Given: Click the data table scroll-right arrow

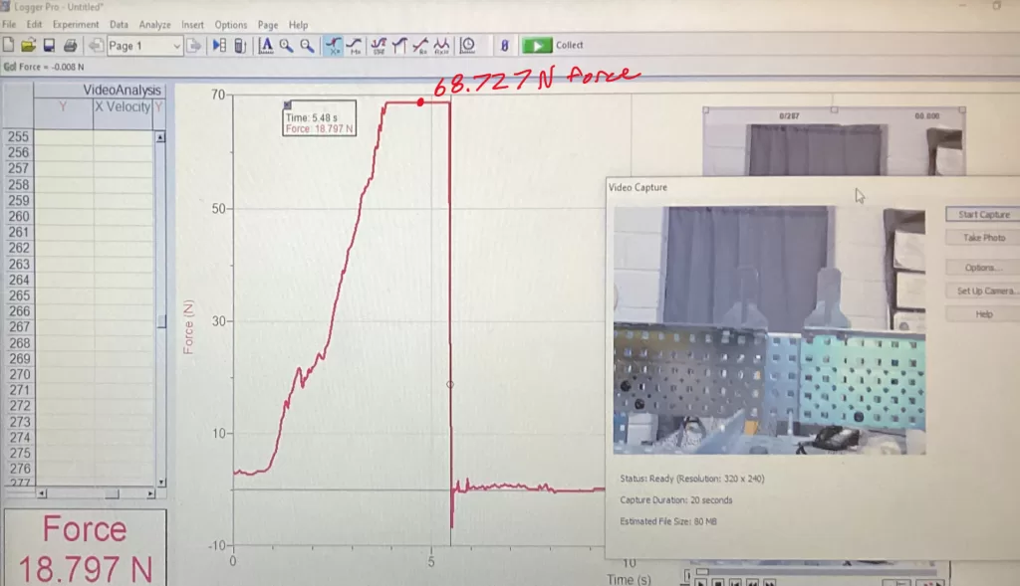Looking at the screenshot, I should tap(150, 493).
